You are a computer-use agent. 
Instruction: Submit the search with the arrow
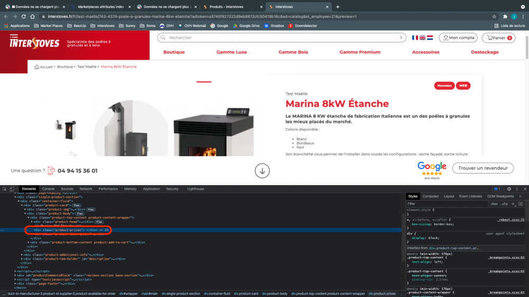pyautogui.click(x=401, y=37)
